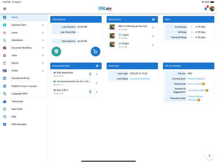Click the Language Editor translate icon
The width and height of the screenshot is (217, 163).
[x=5, y=94]
